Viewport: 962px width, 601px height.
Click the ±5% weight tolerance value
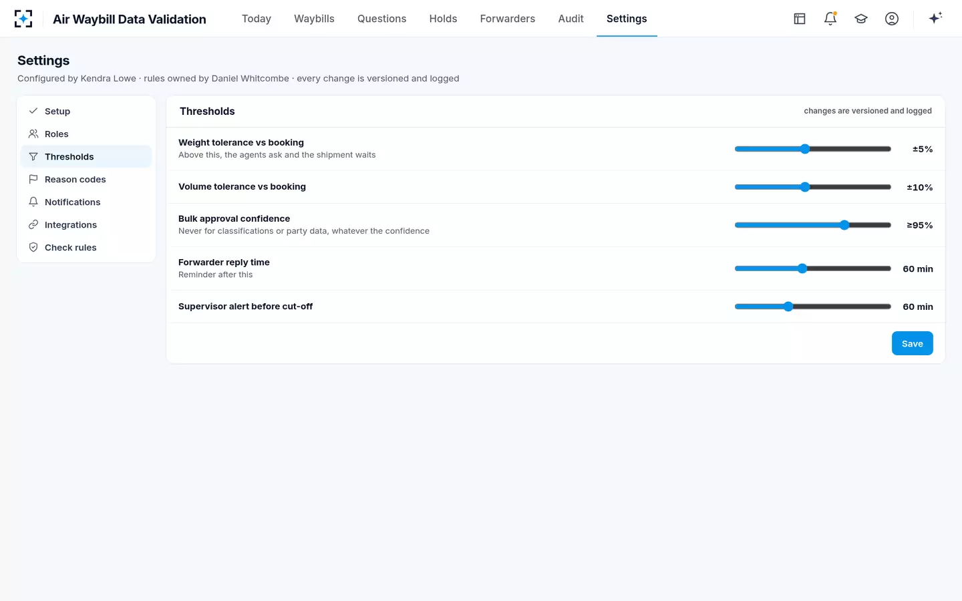coord(923,149)
